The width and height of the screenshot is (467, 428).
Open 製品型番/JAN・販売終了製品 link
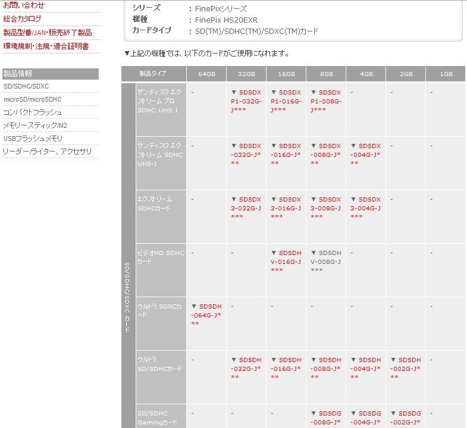point(48,33)
